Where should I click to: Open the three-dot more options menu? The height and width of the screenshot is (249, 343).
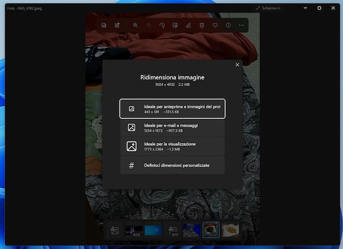click(242, 25)
